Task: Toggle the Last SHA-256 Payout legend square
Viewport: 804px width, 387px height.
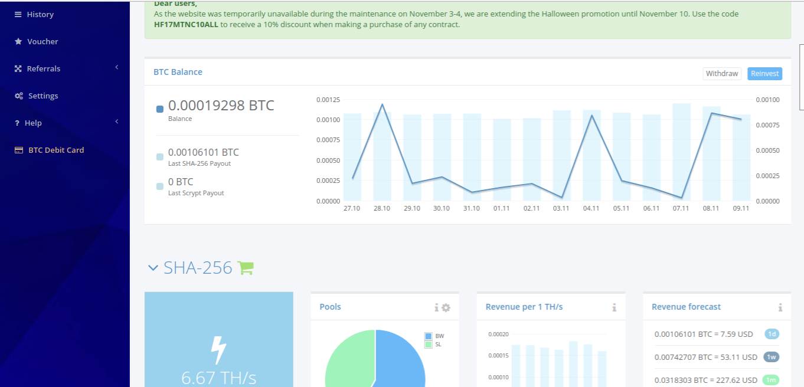Action: [160, 157]
